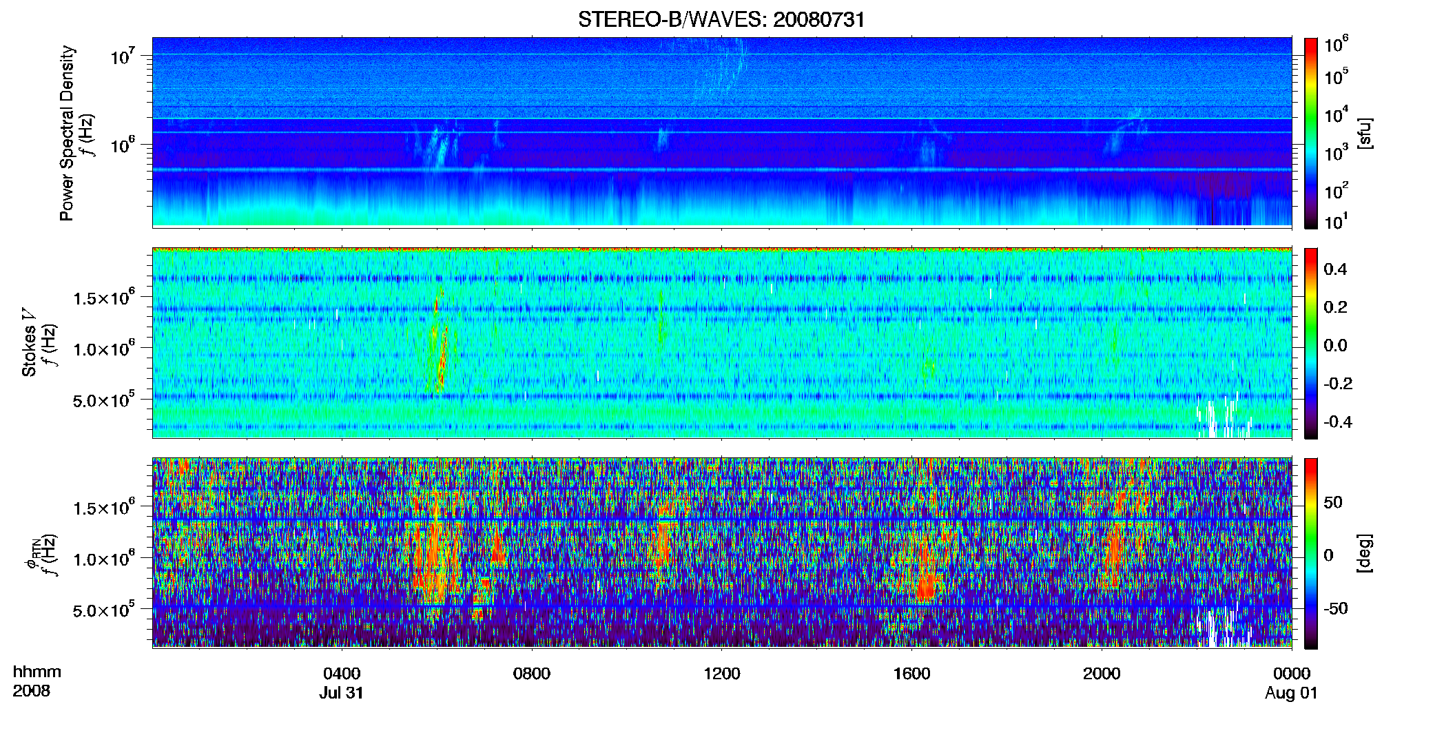Screen dimensions: 1444x744
Task: Click the 0000 time tick label
Action: pos(1292,674)
